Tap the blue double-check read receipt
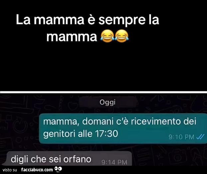Image resolution: width=207 pixels, height=174 pixels. 200,137
